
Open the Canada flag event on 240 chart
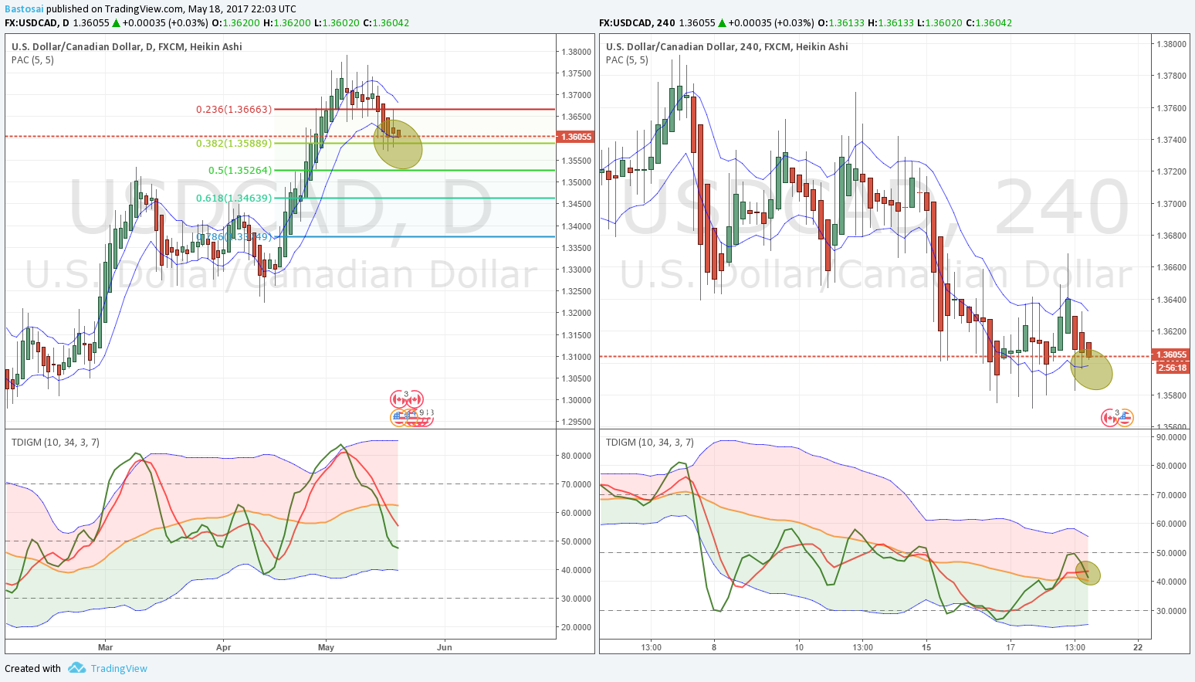1109,417
